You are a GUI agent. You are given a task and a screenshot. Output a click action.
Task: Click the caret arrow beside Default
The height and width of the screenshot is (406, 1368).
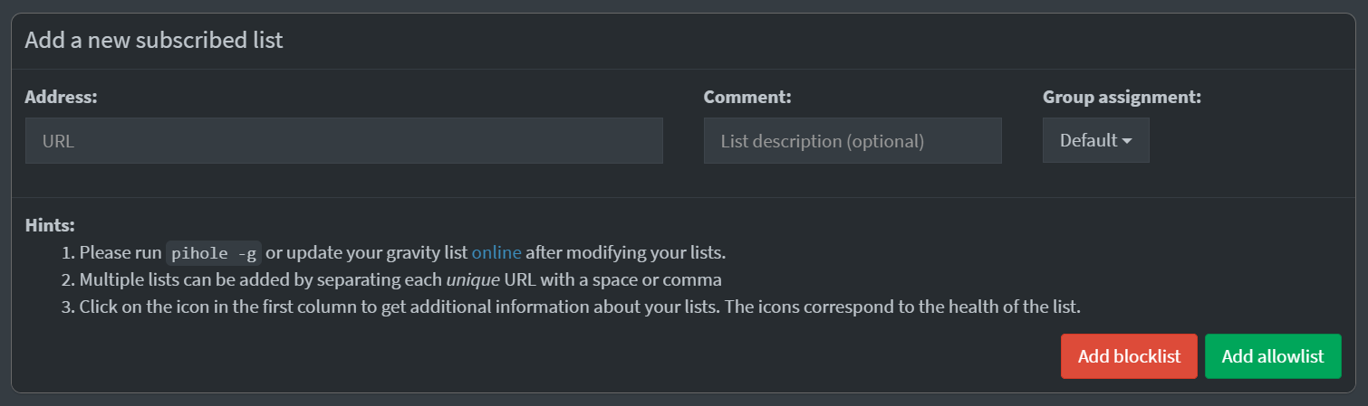pos(1127,141)
